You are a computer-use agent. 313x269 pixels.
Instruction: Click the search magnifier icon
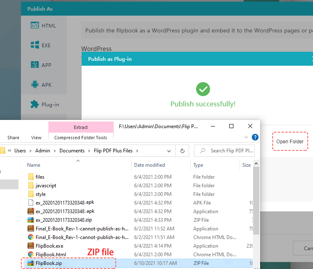[x=203, y=150]
